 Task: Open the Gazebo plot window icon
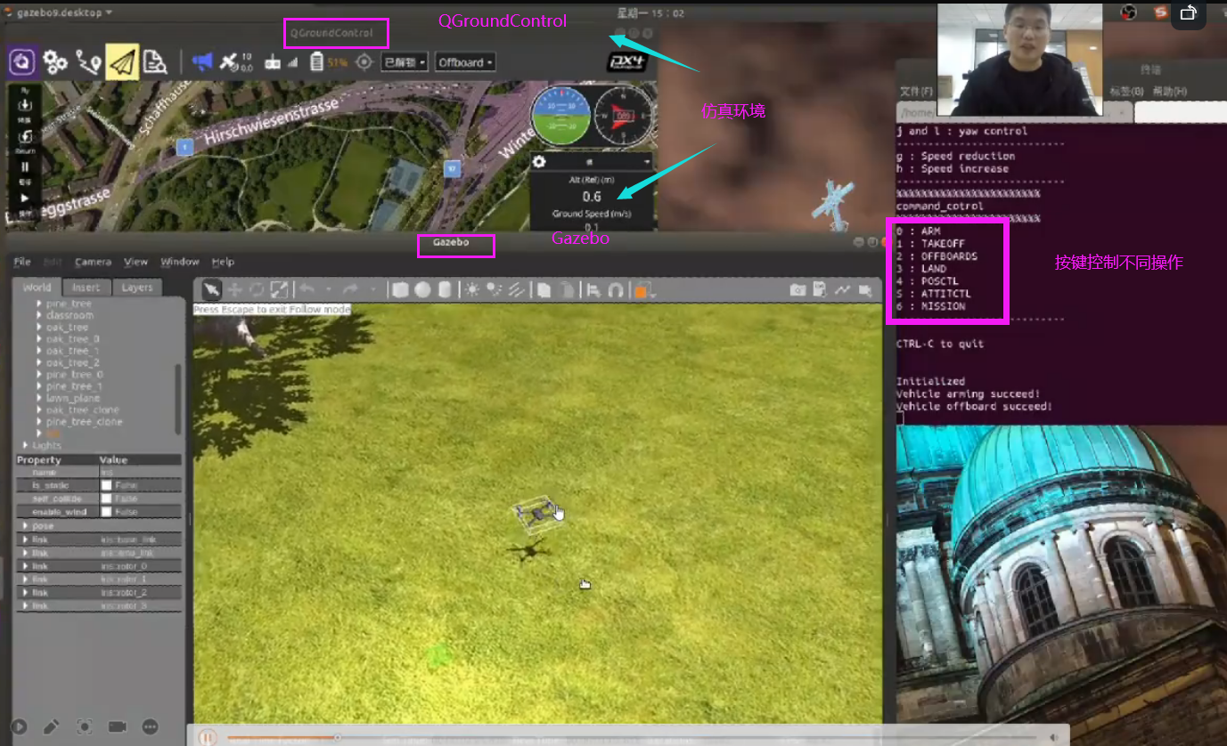[842, 289]
